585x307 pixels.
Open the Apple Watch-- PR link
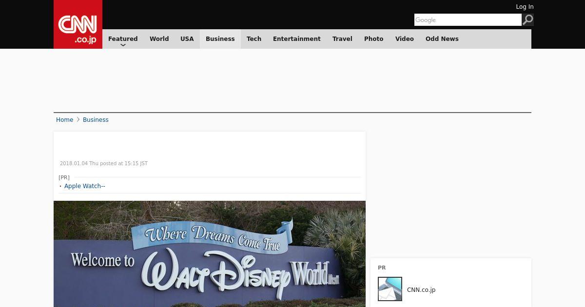[85, 186]
